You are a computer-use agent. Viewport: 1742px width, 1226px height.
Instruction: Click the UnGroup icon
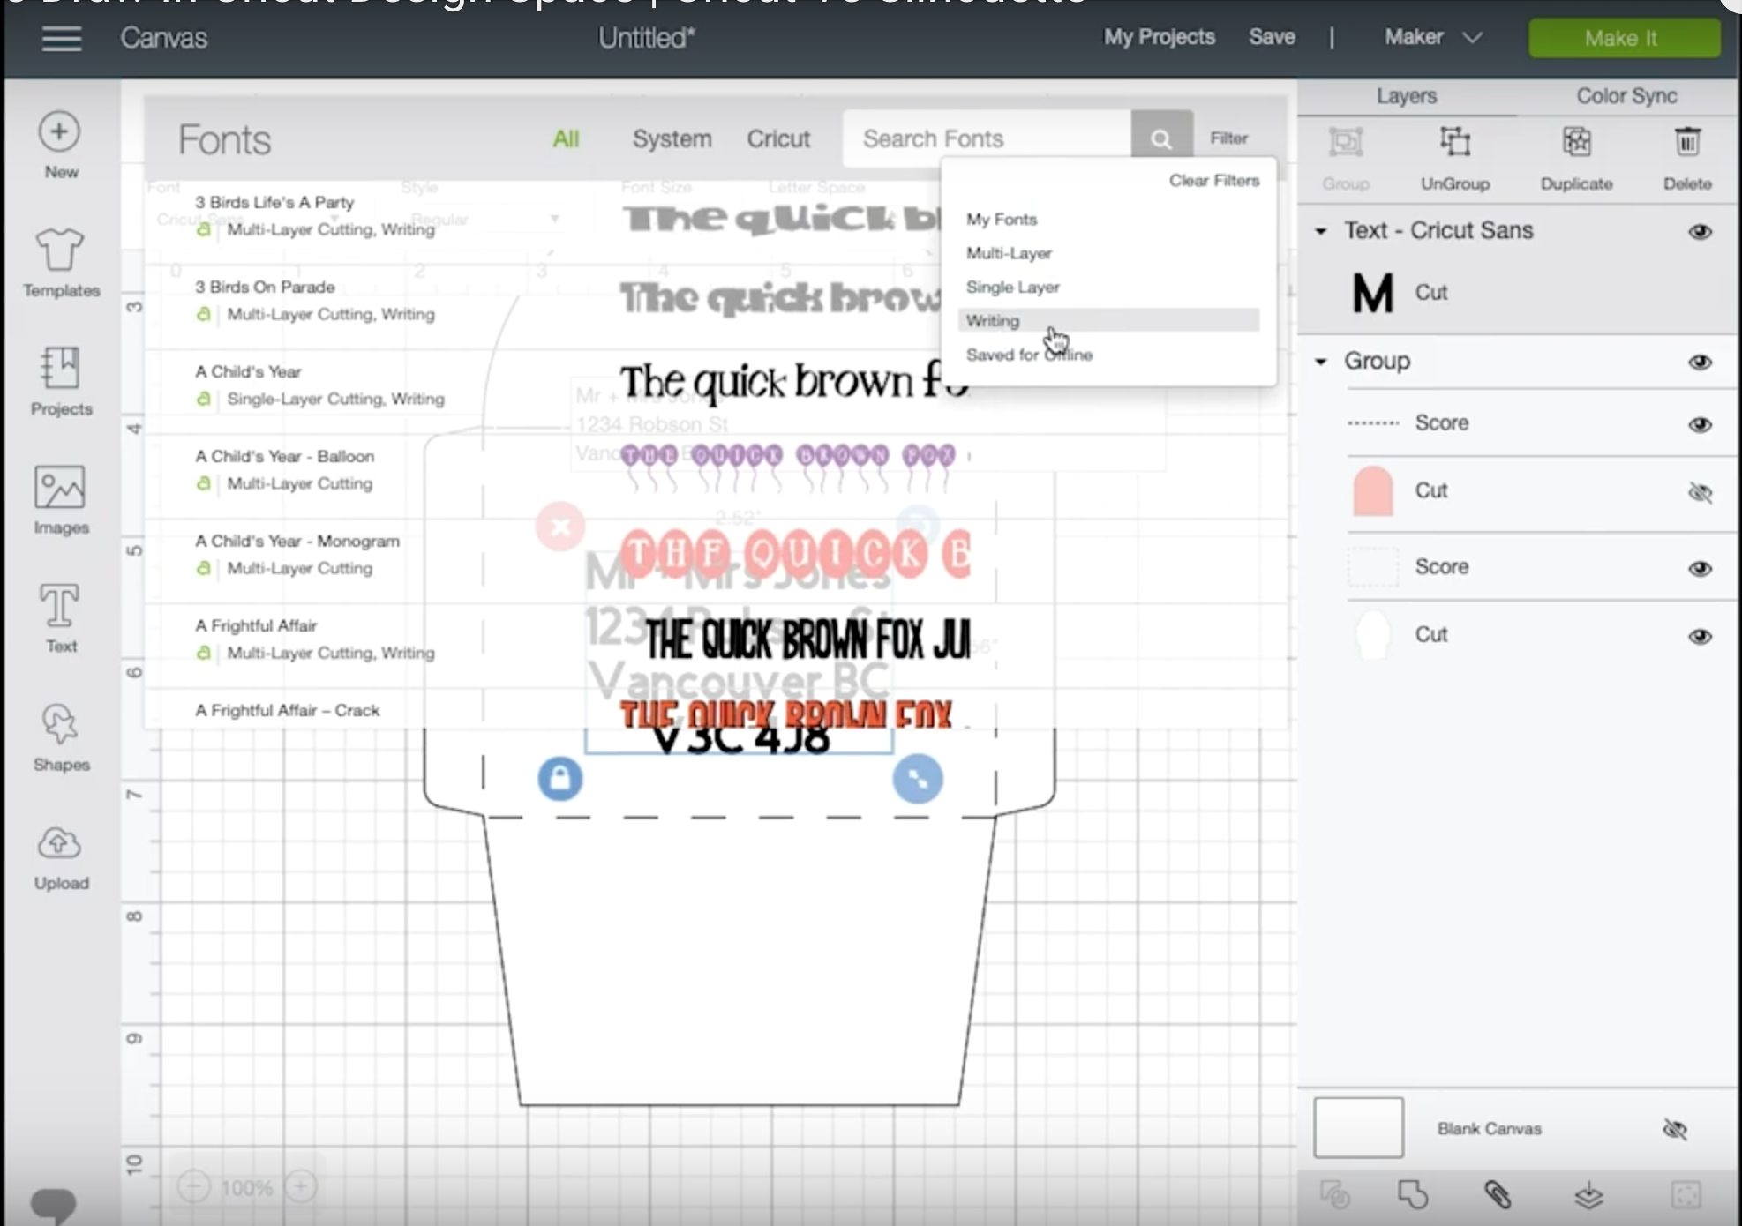(1455, 142)
